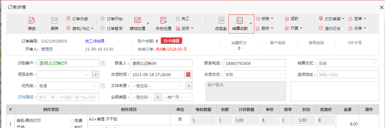Click the 每份数量 field in row 1
The width and height of the screenshot is (385, 128).
coord(203,120)
